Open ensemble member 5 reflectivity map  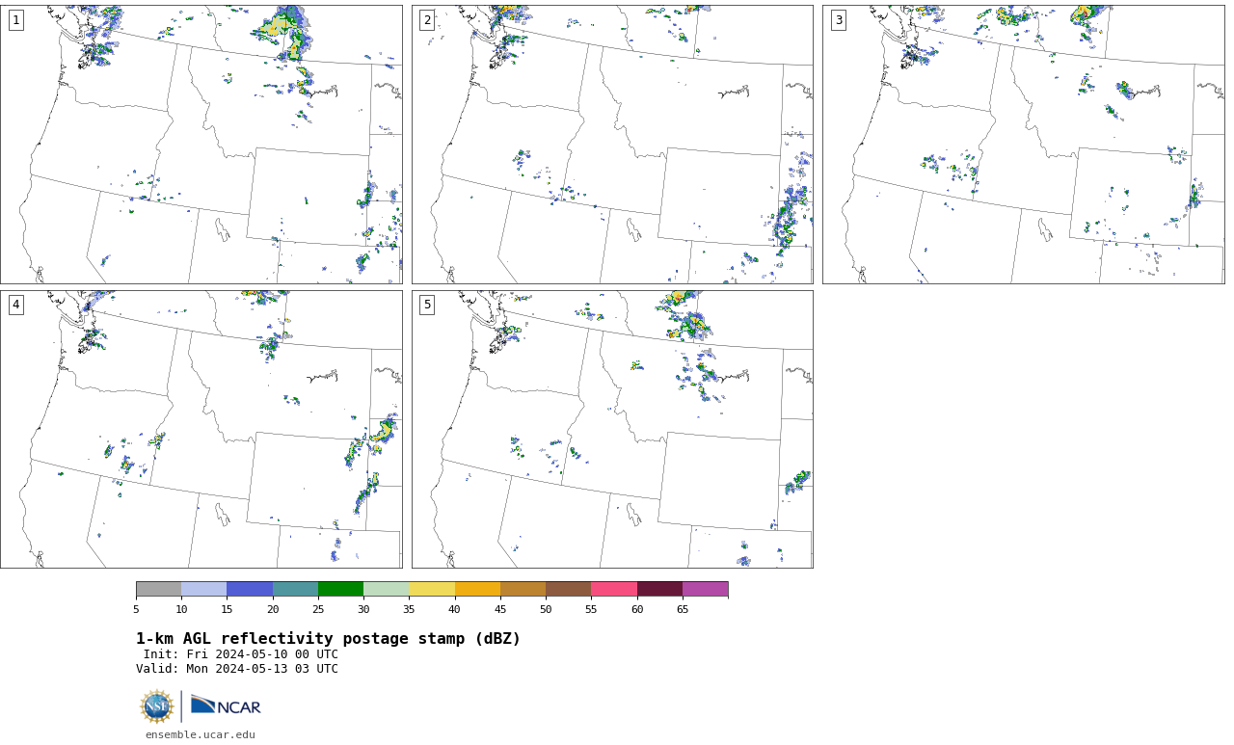pyautogui.click(x=612, y=430)
